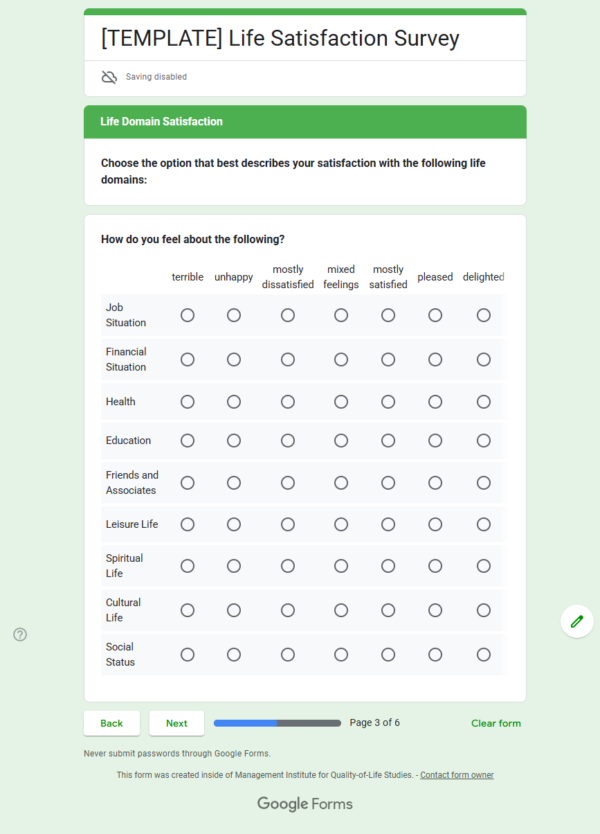Click the Life Domain Satisfaction section header
Screen dimensions: 600x834
pyautogui.click(x=161, y=122)
